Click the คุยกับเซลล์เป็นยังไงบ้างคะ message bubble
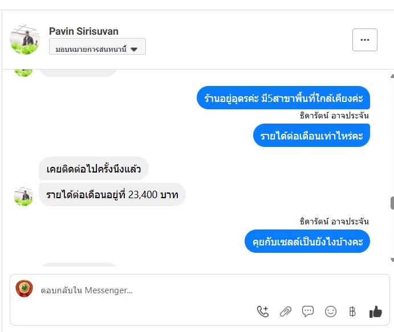This screenshot has height=332, width=394. tap(307, 241)
